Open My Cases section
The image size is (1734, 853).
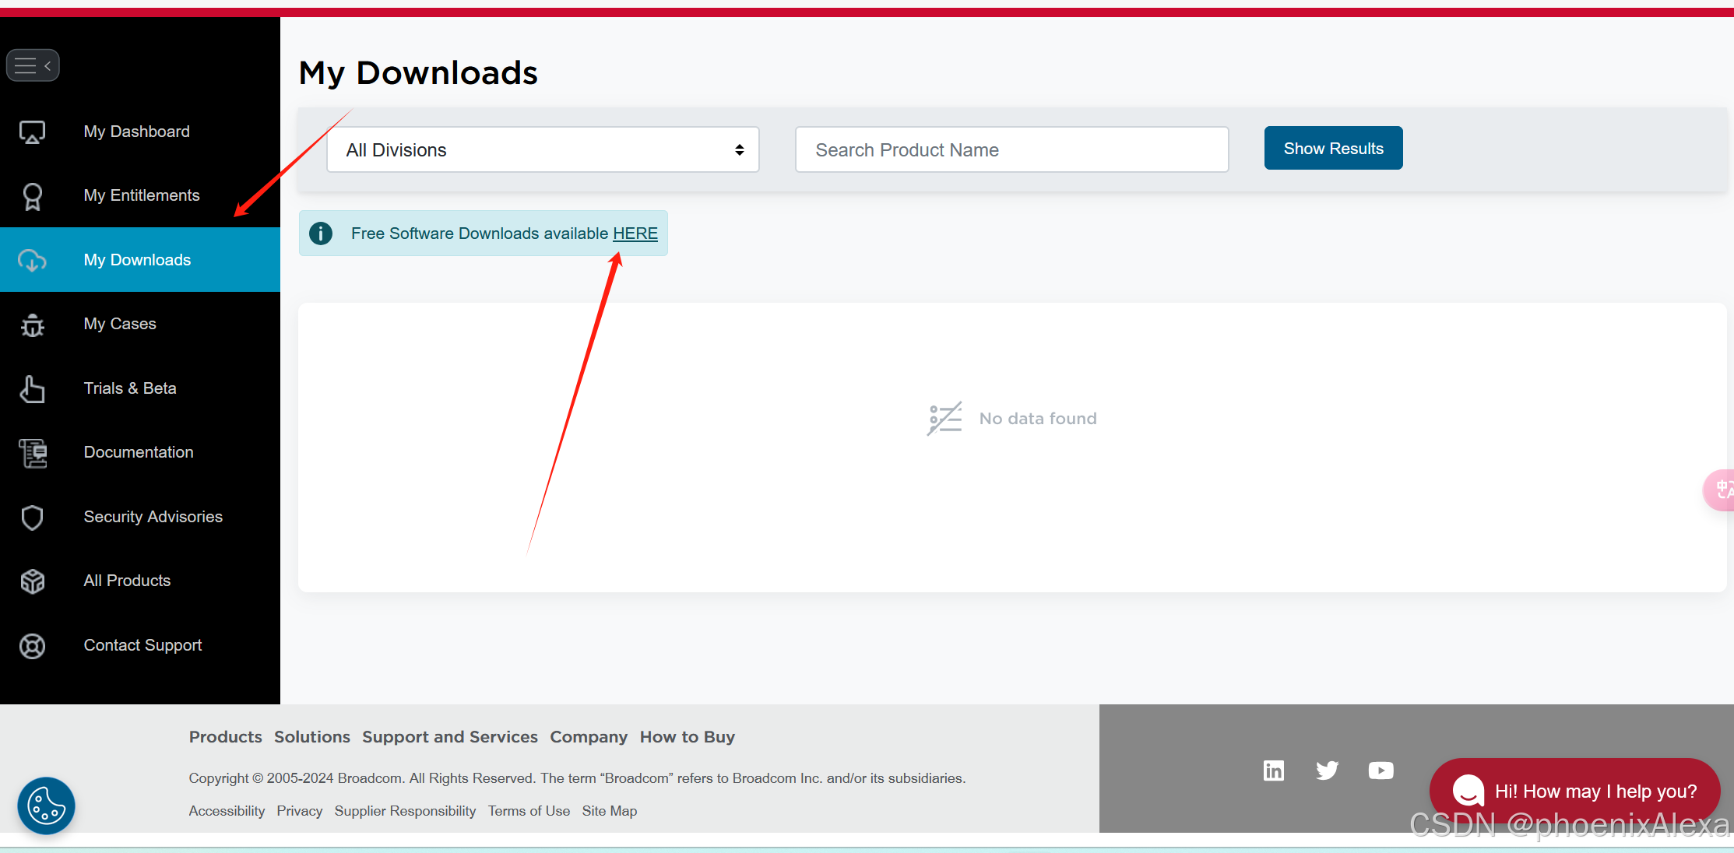(140, 324)
